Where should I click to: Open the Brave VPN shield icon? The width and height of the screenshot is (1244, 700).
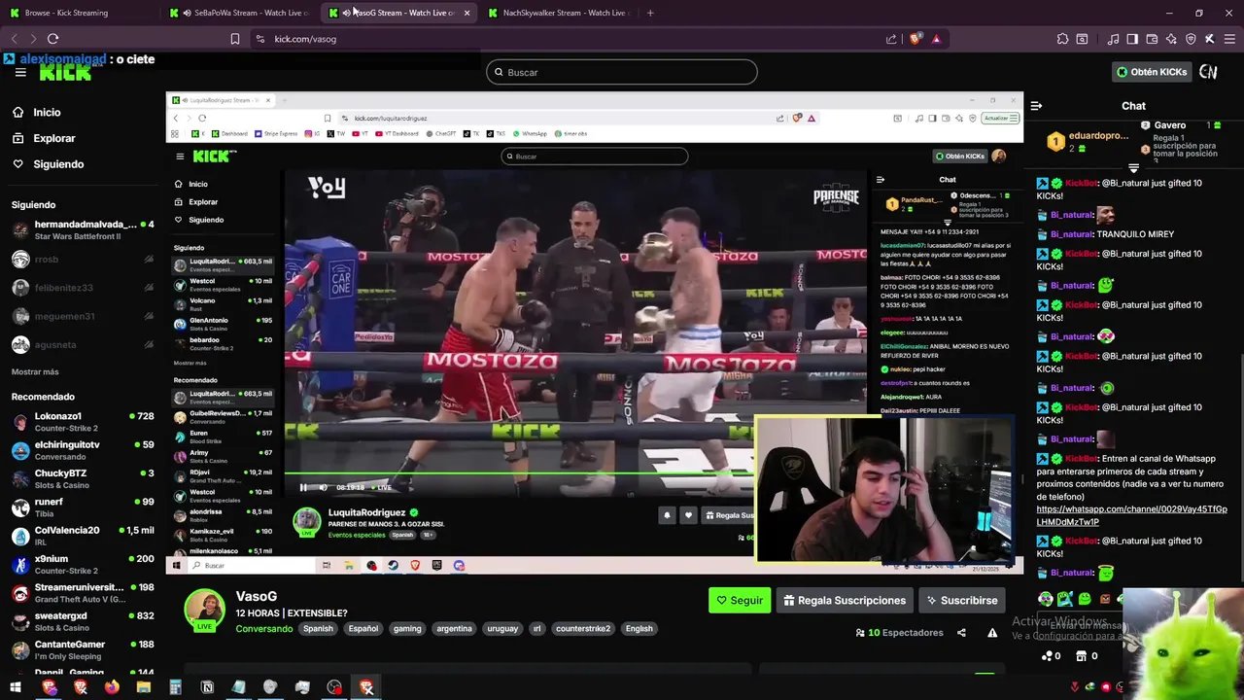pos(1191,39)
